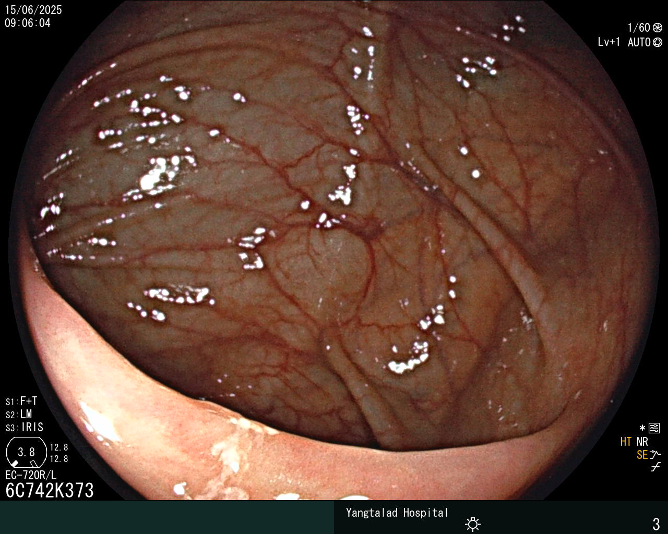
Task: Click the image settings sliders icon
Action: click(x=654, y=429)
